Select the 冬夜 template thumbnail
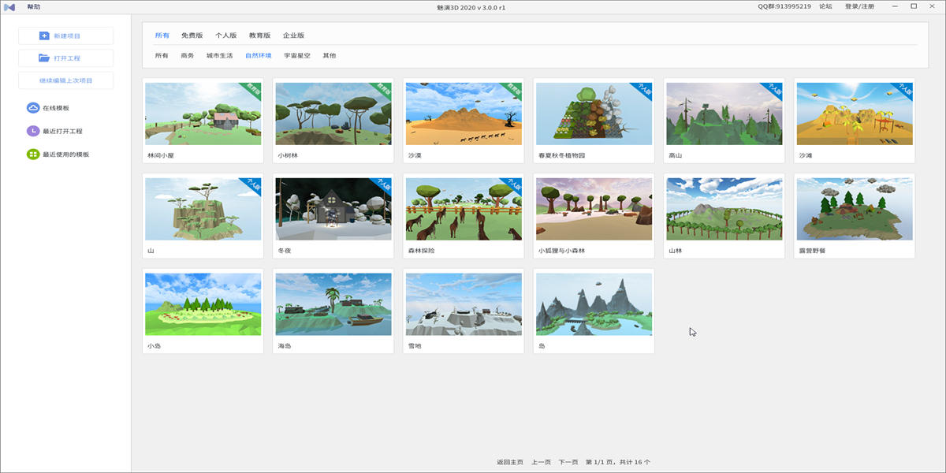This screenshot has width=946, height=473. [333, 209]
